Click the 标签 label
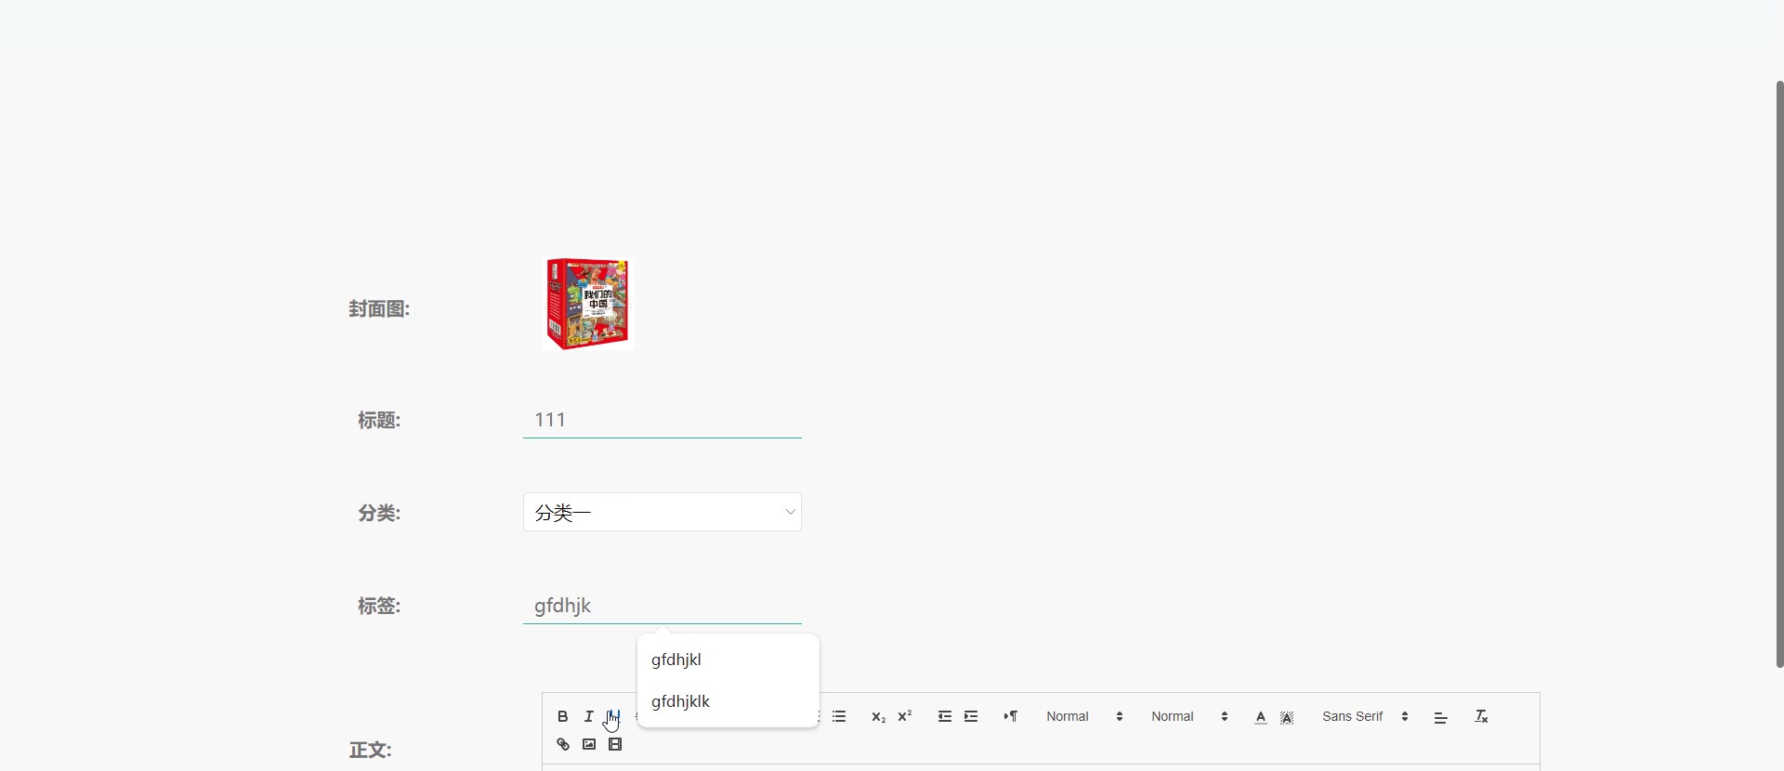The height and width of the screenshot is (771, 1784). point(379,607)
